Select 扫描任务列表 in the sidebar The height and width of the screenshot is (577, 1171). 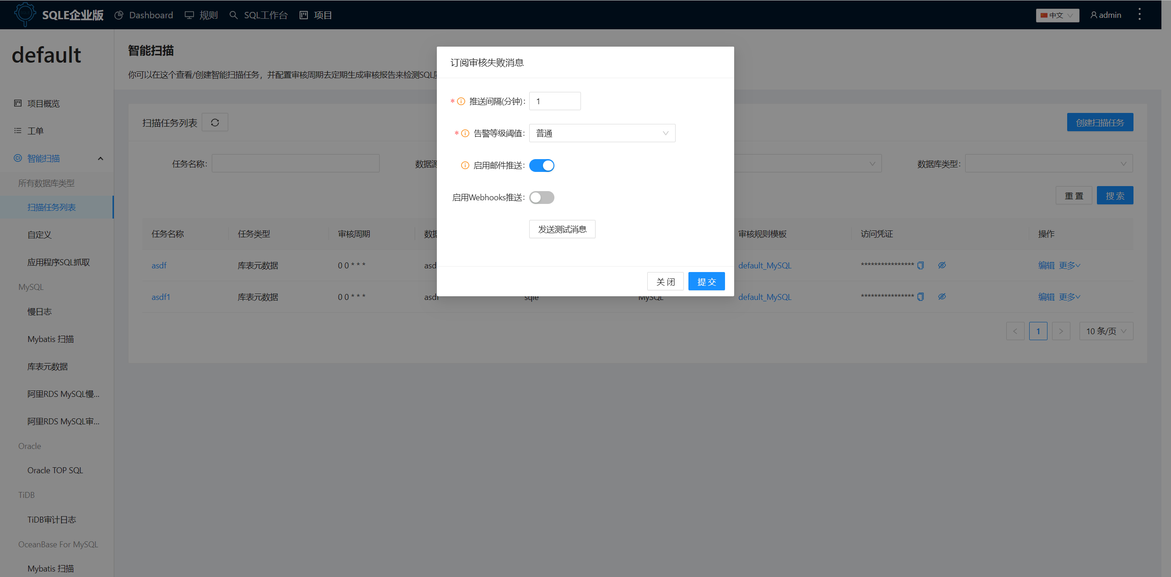[x=52, y=207]
